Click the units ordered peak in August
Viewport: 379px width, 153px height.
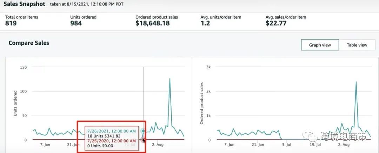pos(170,79)
